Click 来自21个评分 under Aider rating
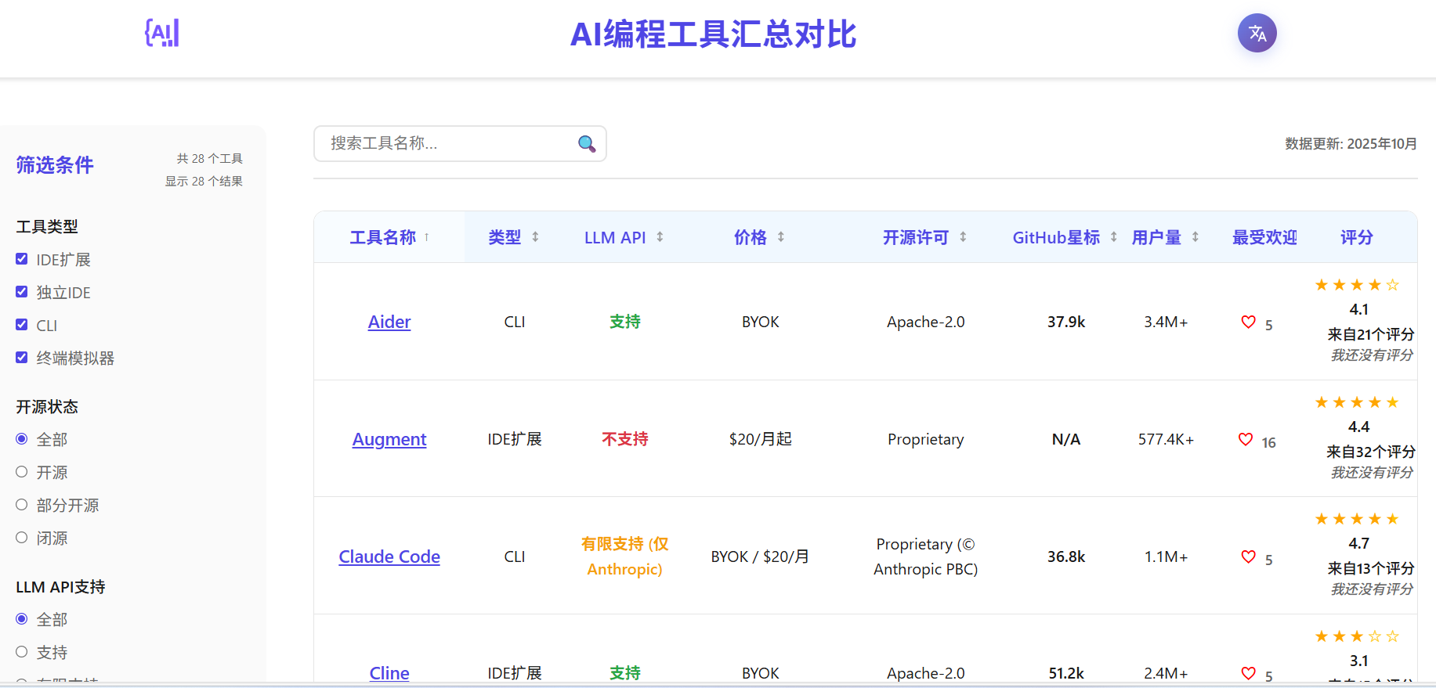1436x688 pixels. click(x=1370, y=334)
